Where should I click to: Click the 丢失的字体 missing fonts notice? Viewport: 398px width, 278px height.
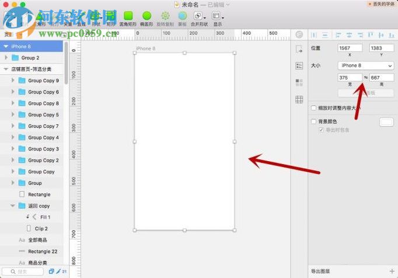[x=381, y=4]
